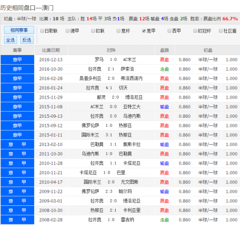This screenshot has height=225, width=240.
Task: Select the date 2013-02-10
Action: (x=51, y=145)
